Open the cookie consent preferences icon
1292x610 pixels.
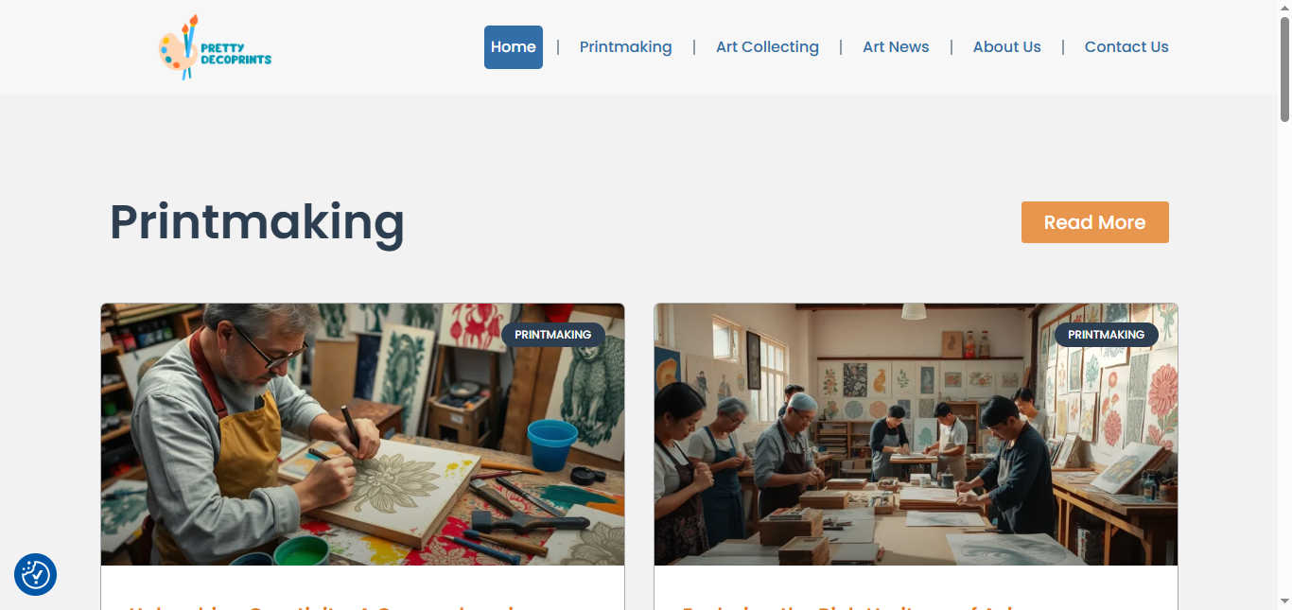coord(36,574)
